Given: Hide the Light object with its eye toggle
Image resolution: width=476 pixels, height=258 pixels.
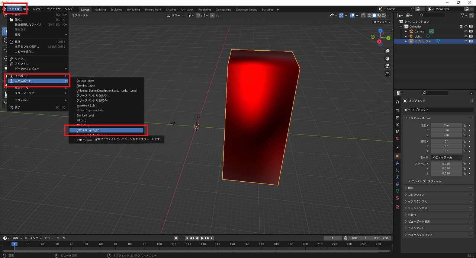Looking at the screenshot, I should tap(466, 36).
